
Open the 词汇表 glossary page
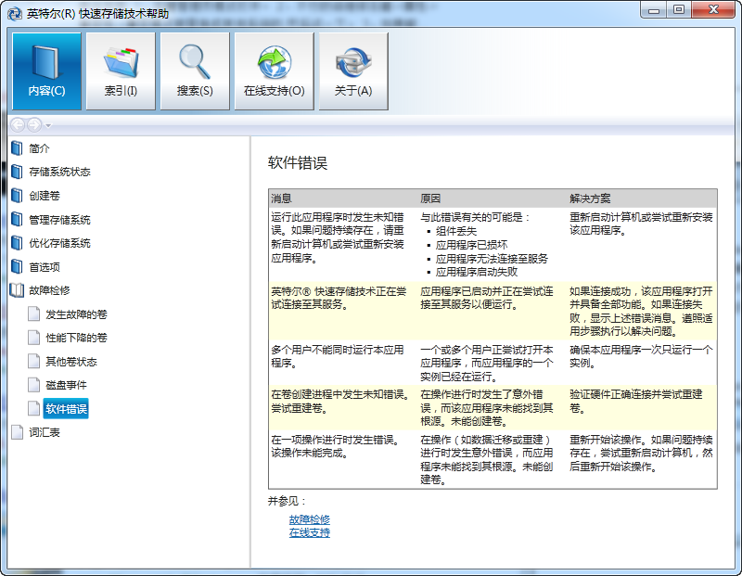pyautogui.click(x=45, y=432)
